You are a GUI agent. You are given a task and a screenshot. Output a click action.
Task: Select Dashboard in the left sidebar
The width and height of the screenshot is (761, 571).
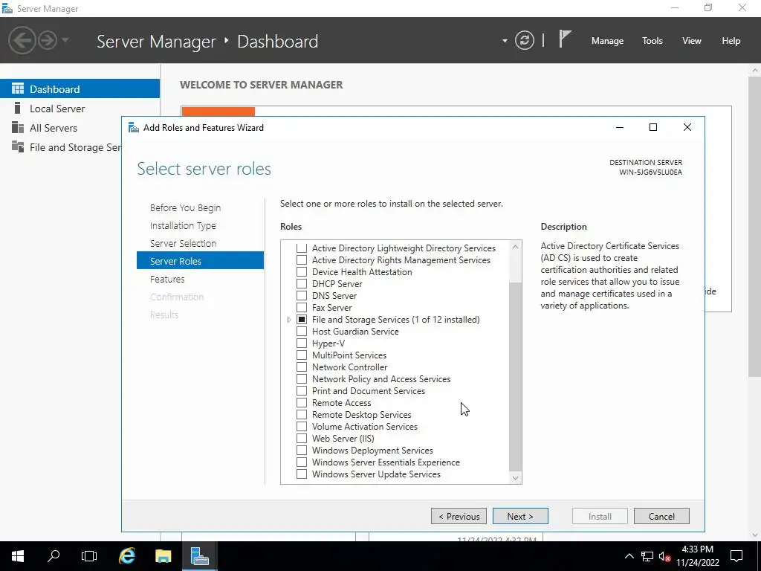click(x=80, y=89)
